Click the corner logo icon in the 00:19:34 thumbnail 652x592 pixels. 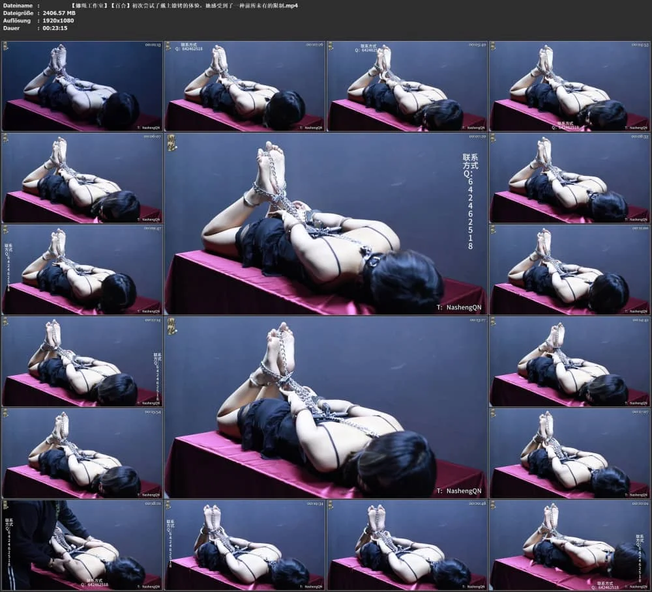[x=168, y=505]
